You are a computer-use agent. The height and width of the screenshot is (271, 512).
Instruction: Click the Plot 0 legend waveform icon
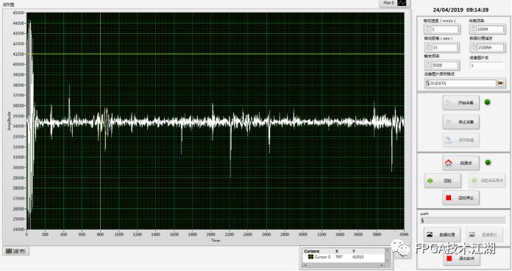pos(402,3)
